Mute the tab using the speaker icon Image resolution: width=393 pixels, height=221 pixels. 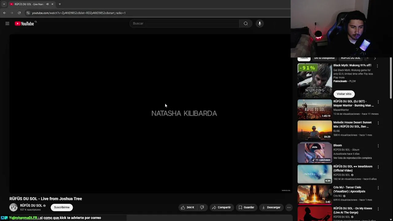point(47,4)
